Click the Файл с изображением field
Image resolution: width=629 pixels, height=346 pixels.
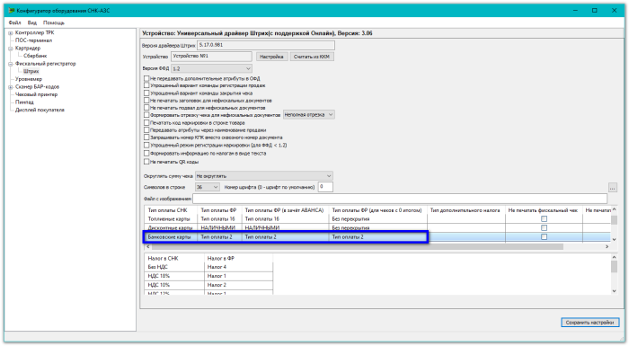(x=400, y=199)
